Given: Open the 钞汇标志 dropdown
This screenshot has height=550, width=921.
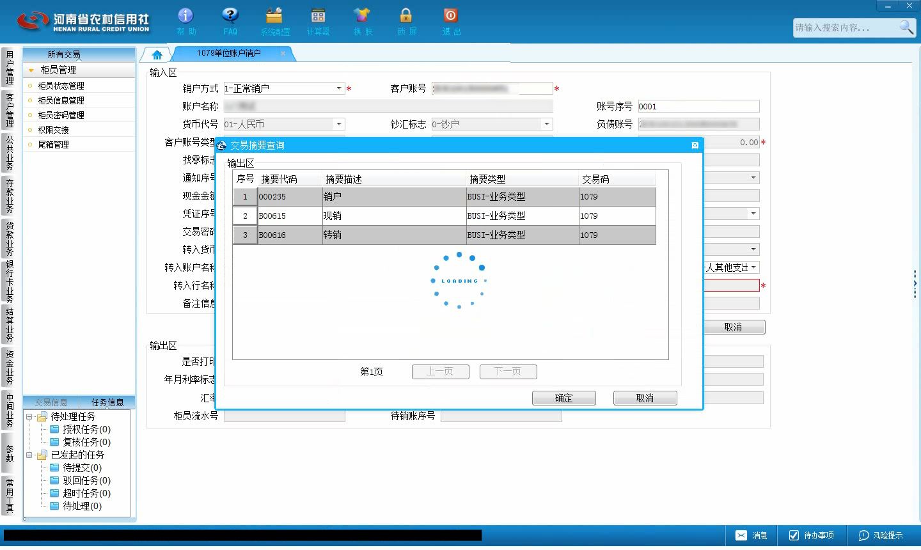Looking at the screenshot, I should tap(547, 124).
